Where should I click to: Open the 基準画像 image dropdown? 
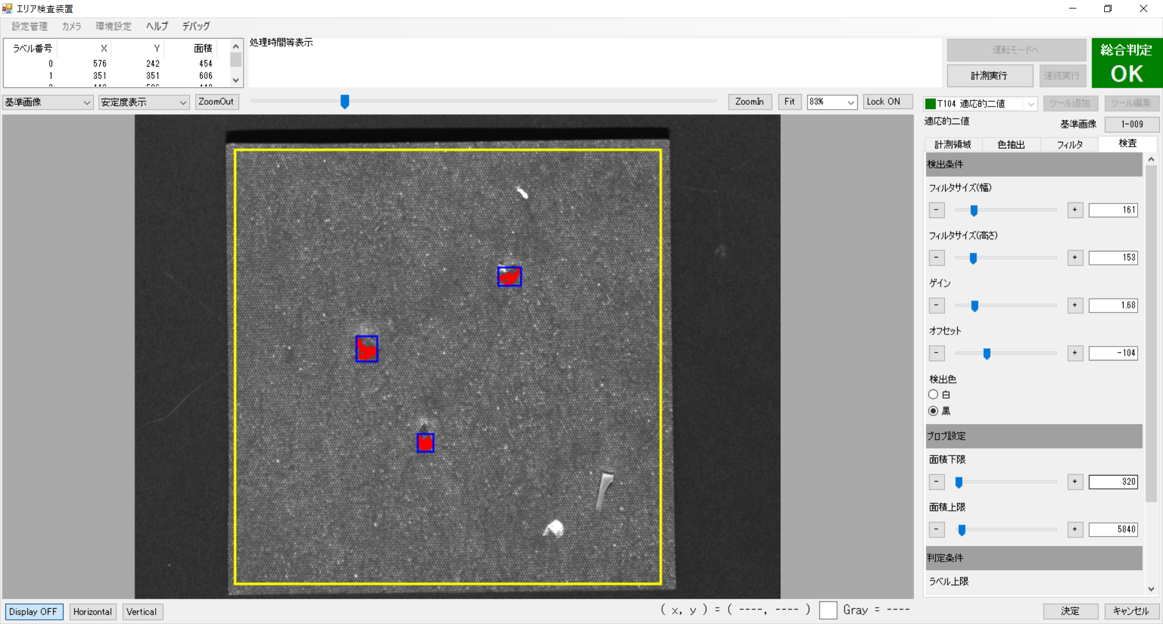pos(48,102)
